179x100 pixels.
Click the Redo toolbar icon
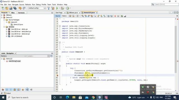24,8
